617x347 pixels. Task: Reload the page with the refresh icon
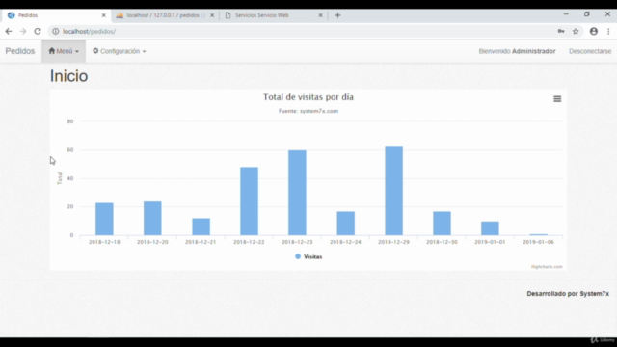click(38, 32)
